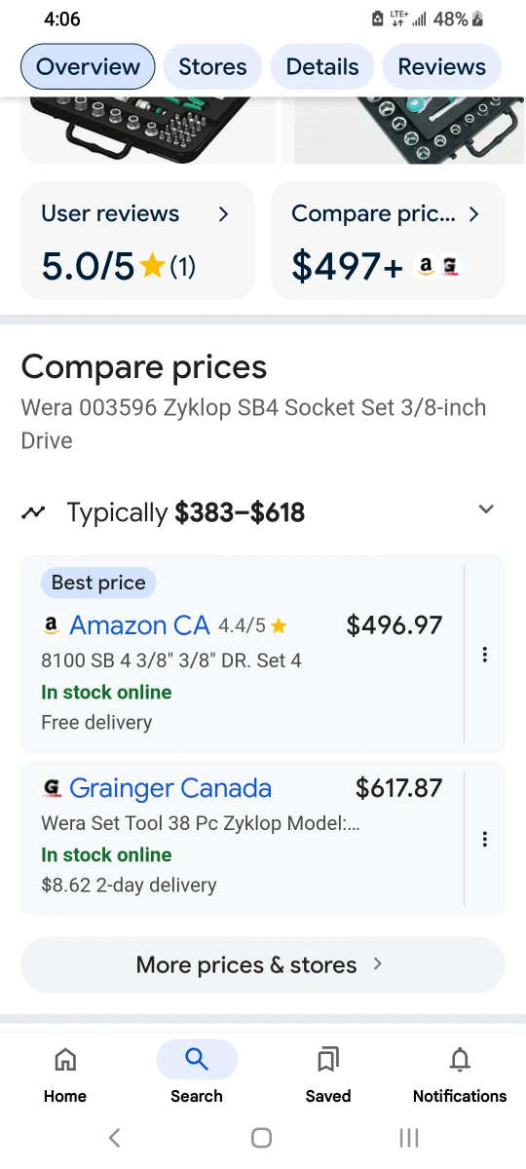Open the Notifications bell icon
Screen dimensions: 526x1169
460,1059
